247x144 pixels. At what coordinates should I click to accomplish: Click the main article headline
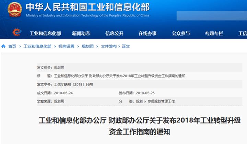(140, 126)
